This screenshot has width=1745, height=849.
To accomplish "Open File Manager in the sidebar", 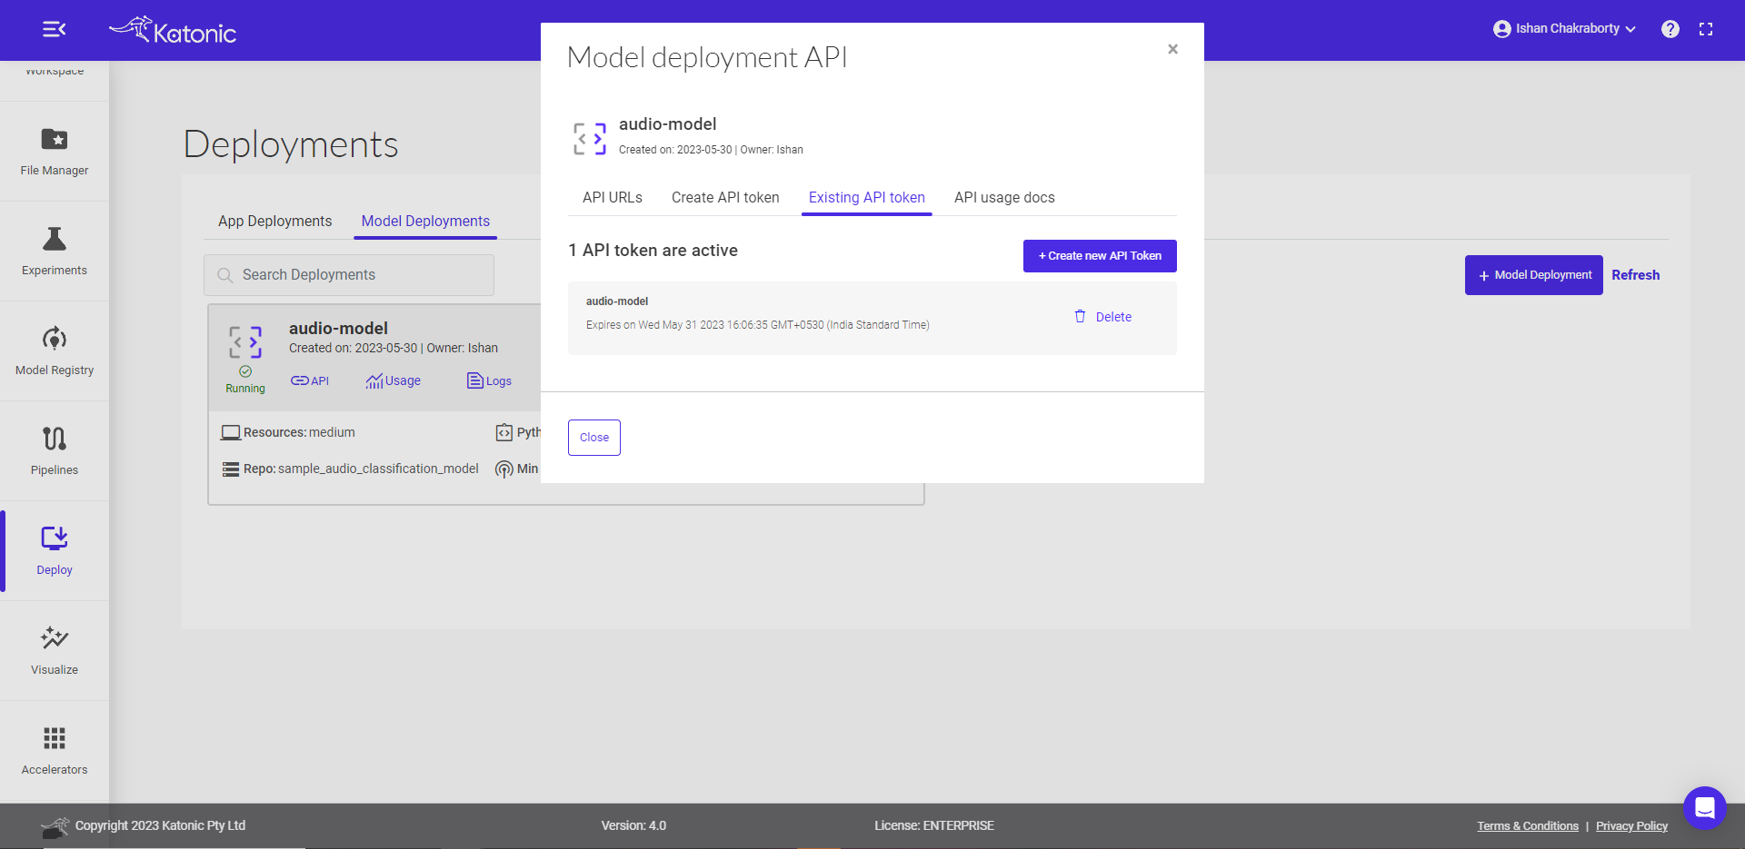I will click(55, 152).
